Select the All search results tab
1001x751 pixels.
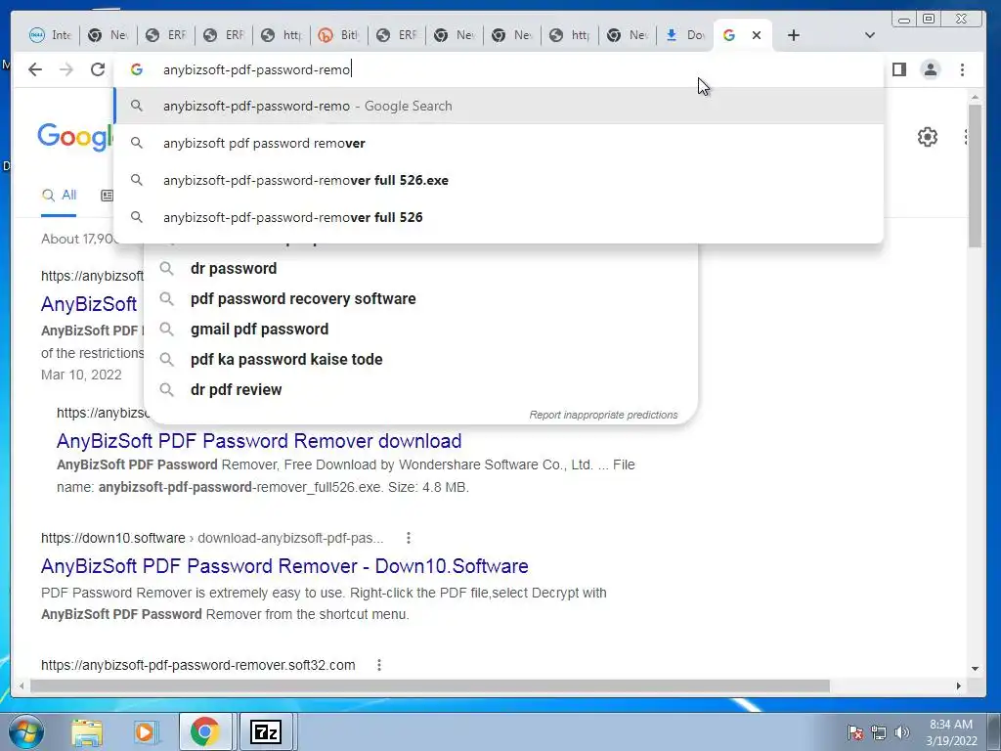coord(59,196)
